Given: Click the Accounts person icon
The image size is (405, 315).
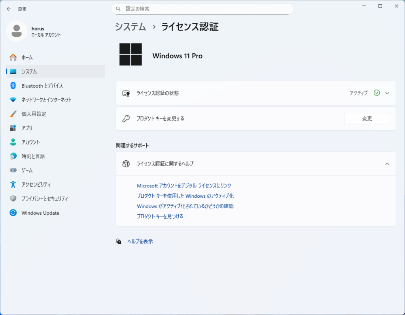Looking at the screenshot, I should pyautogui.click(x=13, y=142).
